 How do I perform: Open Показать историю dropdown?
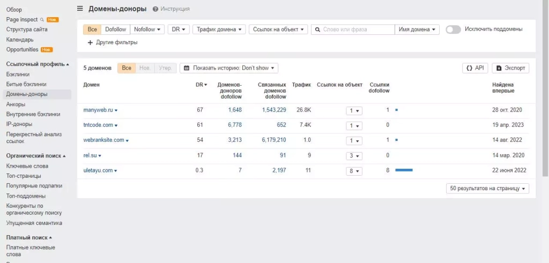tap(229, 68)
